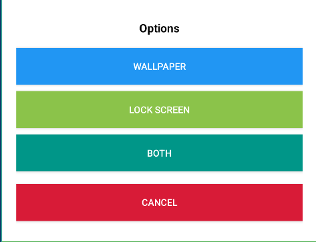The height and width of the screenshot is (242, 316).
Task: Select the first option under Options
Action: [x=159, y=66]
